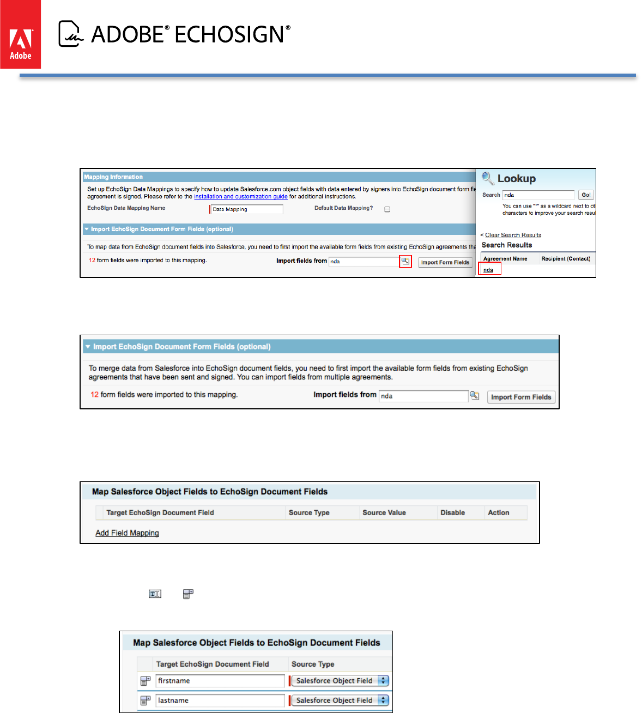Click the EchoSign signature document logo icon

(x=71, y=34)
